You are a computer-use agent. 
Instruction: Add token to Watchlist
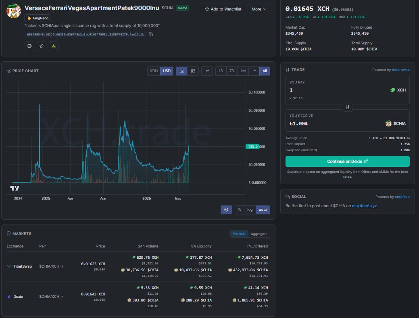coord(223,9)
